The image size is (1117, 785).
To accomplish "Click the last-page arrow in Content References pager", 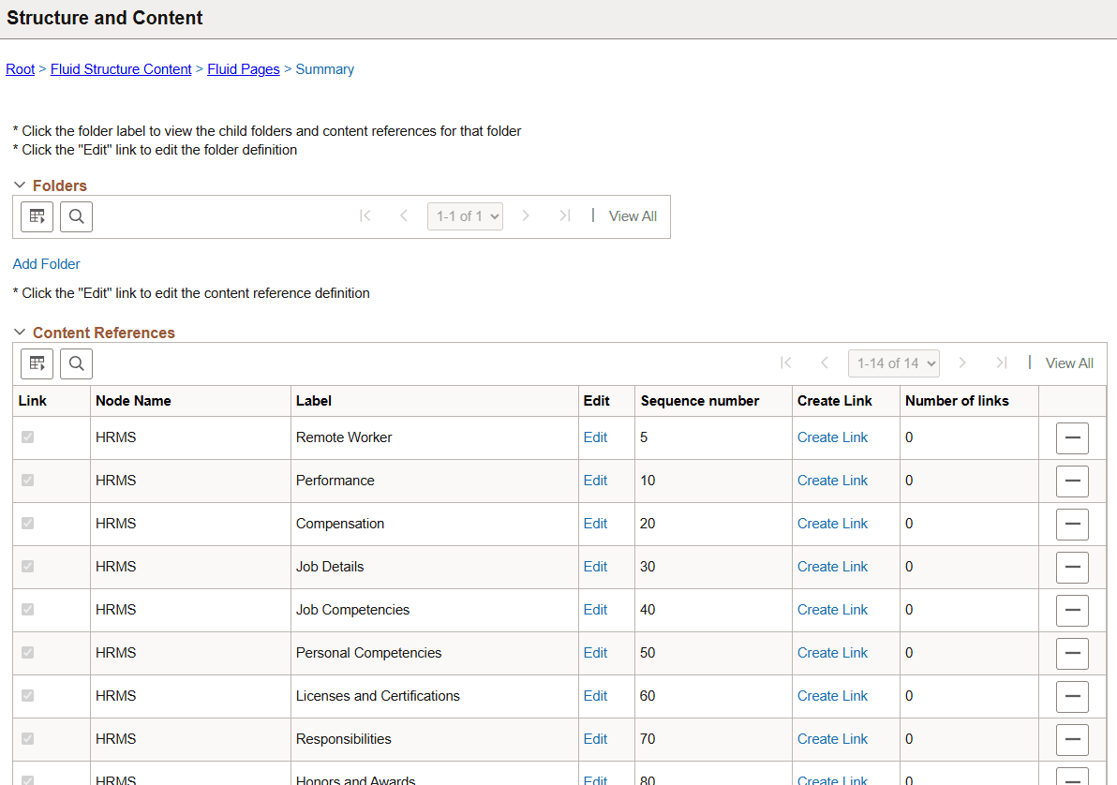I will [x=1002, y=363].
